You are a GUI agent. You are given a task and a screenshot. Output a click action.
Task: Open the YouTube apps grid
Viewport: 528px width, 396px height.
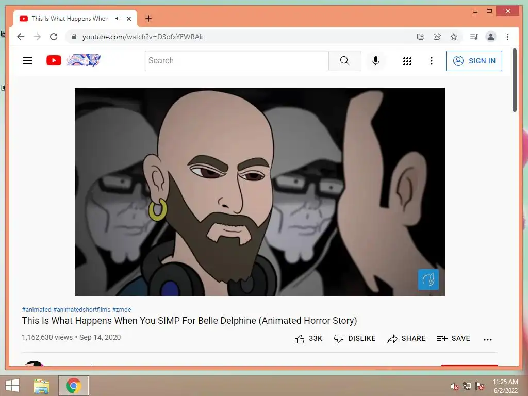tap(407, 61)
